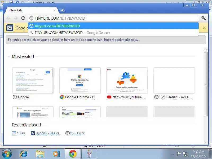Click the E2Guardian - Acce... title link

176,97
